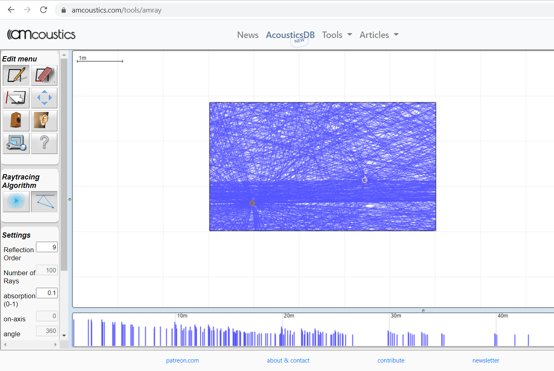This screenshot has width=554, height=371.
Task: Click the angle value field
Action: (47, 331)
